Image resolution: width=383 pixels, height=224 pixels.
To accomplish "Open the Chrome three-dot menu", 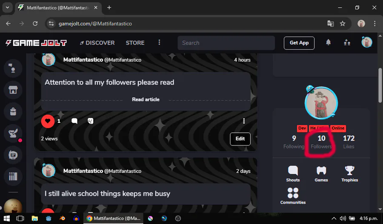I will coord(374,24).
